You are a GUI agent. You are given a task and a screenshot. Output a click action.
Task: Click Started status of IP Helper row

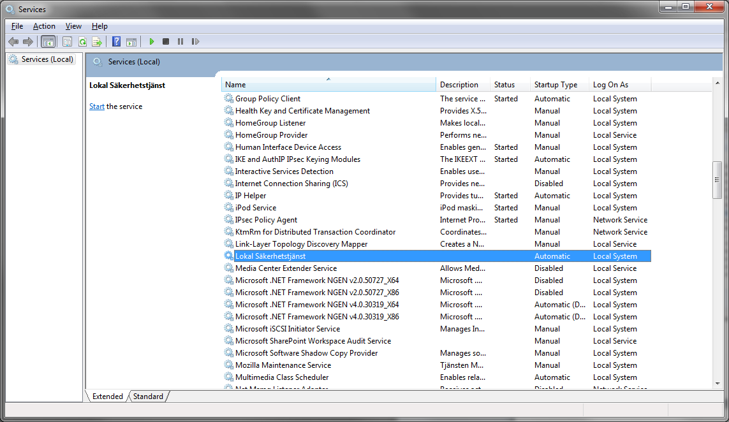(506, 195)
